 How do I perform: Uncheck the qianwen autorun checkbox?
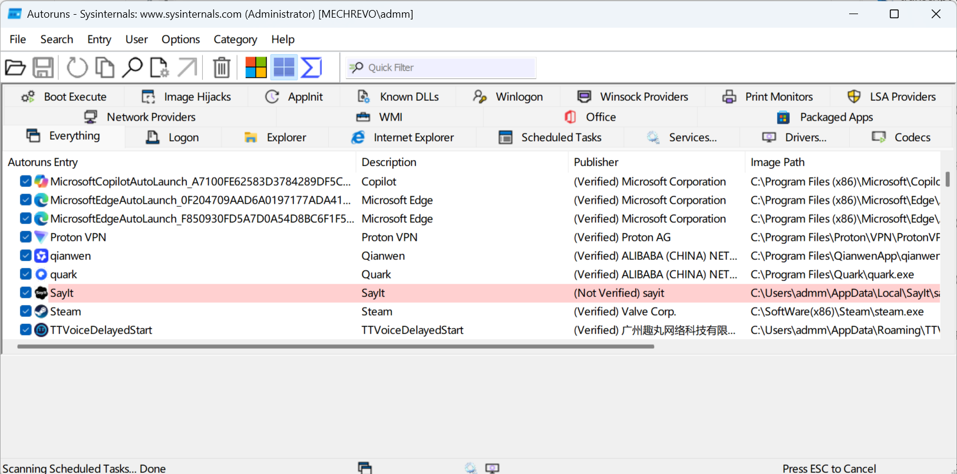point(25,256)
